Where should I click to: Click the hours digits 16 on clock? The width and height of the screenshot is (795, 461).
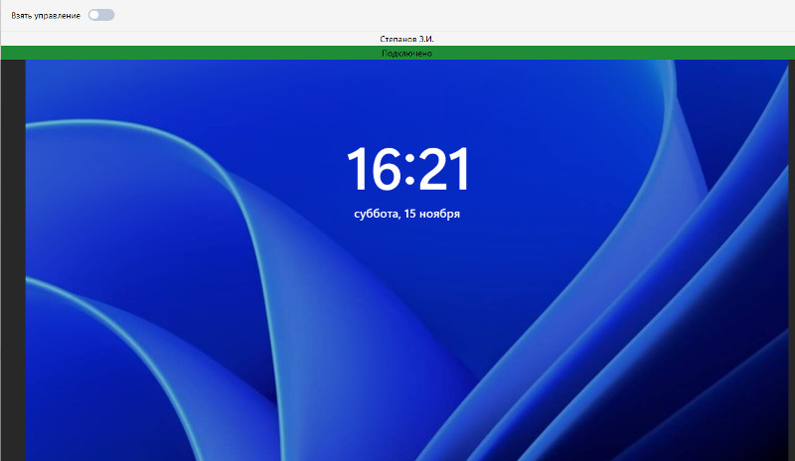pyautogui.click(x=372, y=170)
